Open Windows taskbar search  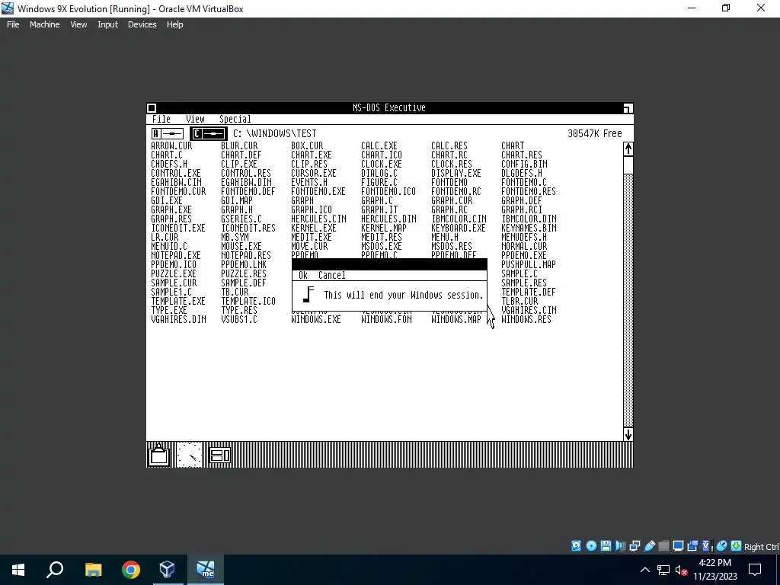click(55, 570)
